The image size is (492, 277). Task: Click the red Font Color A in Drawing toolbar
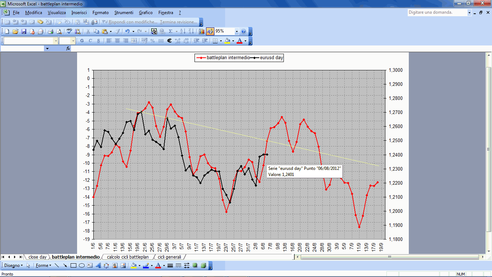[x=158, y=265]
